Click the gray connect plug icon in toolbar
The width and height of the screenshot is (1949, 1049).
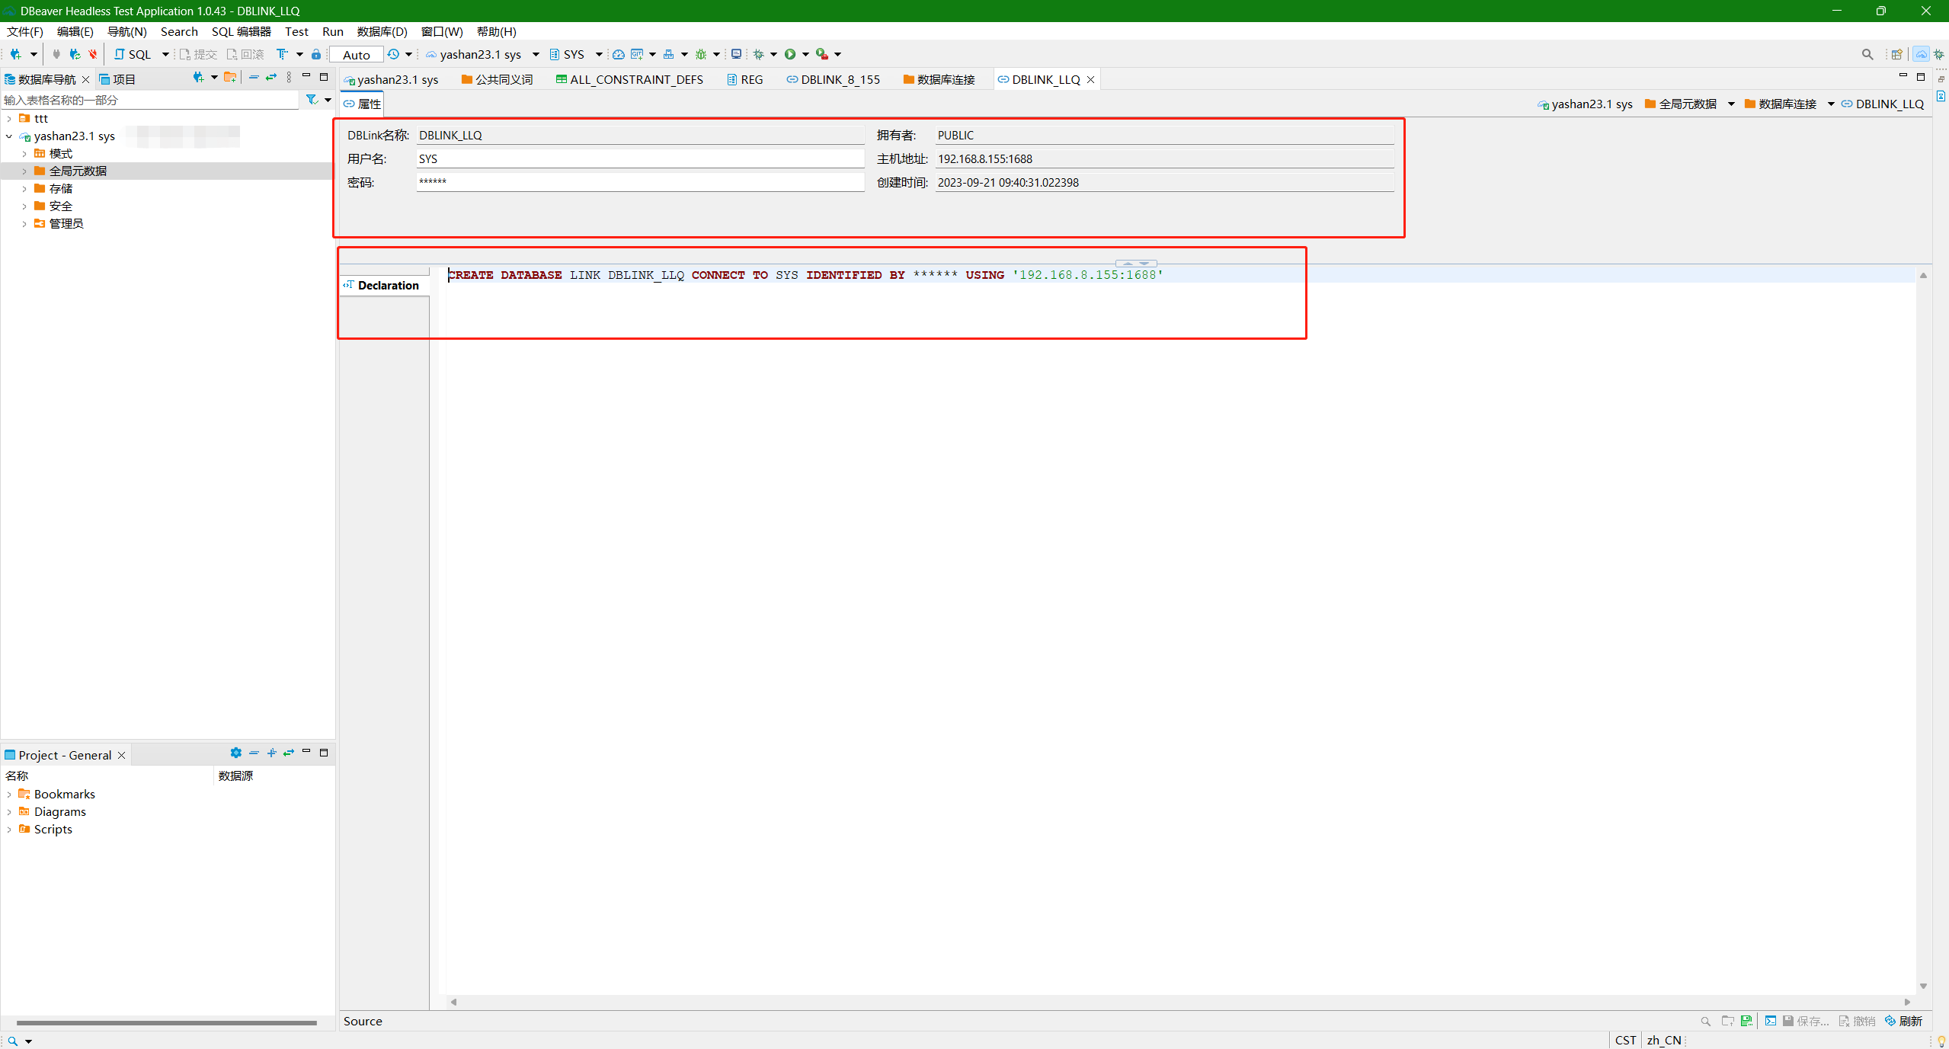point(56,54)
